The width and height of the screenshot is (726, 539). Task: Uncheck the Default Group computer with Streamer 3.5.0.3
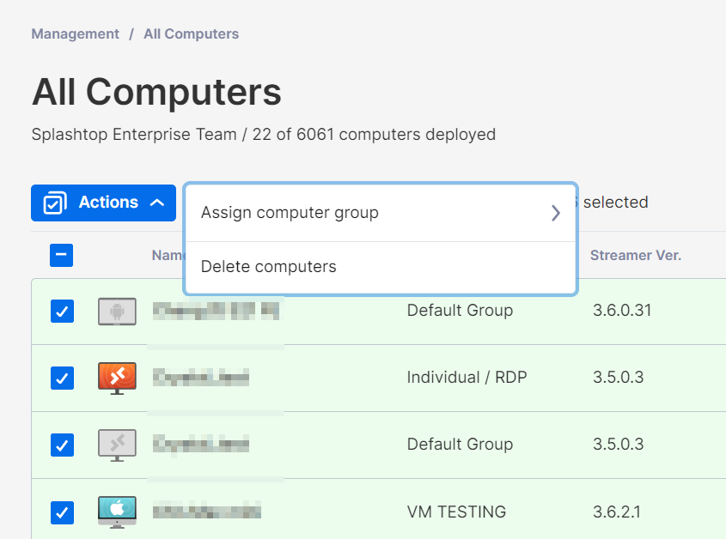click(x=62, y=445)
